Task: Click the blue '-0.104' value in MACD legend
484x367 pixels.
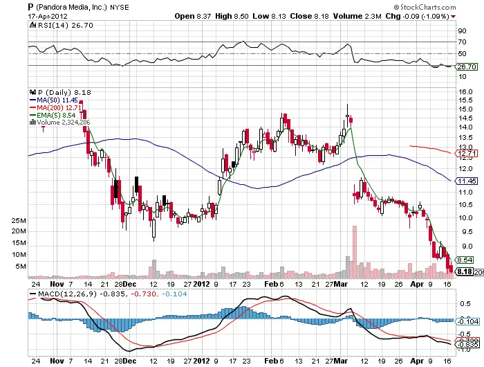Action: [174, 294]
